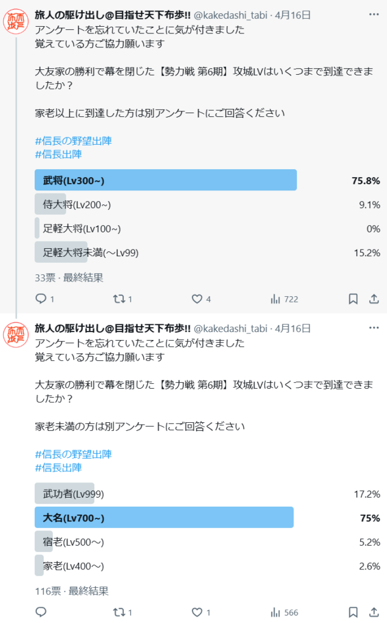Image resolution: width=387 pixels, height=623 pixels.
Task: View analytics showing 722 views
Action: (x=284, y=299)
